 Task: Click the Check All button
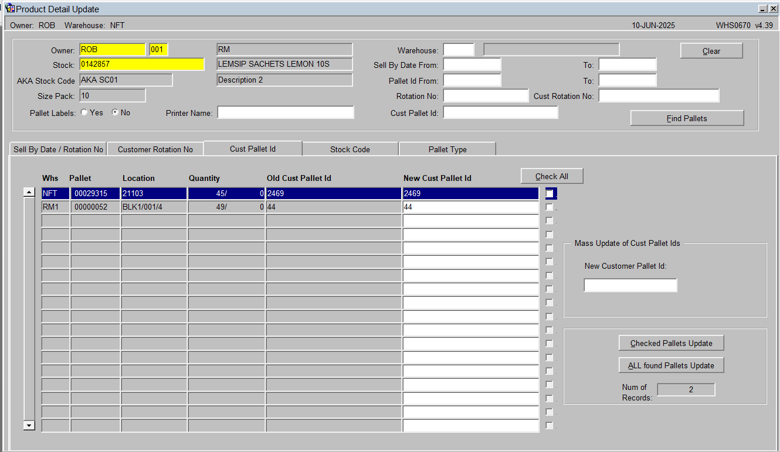pos(552,176)
